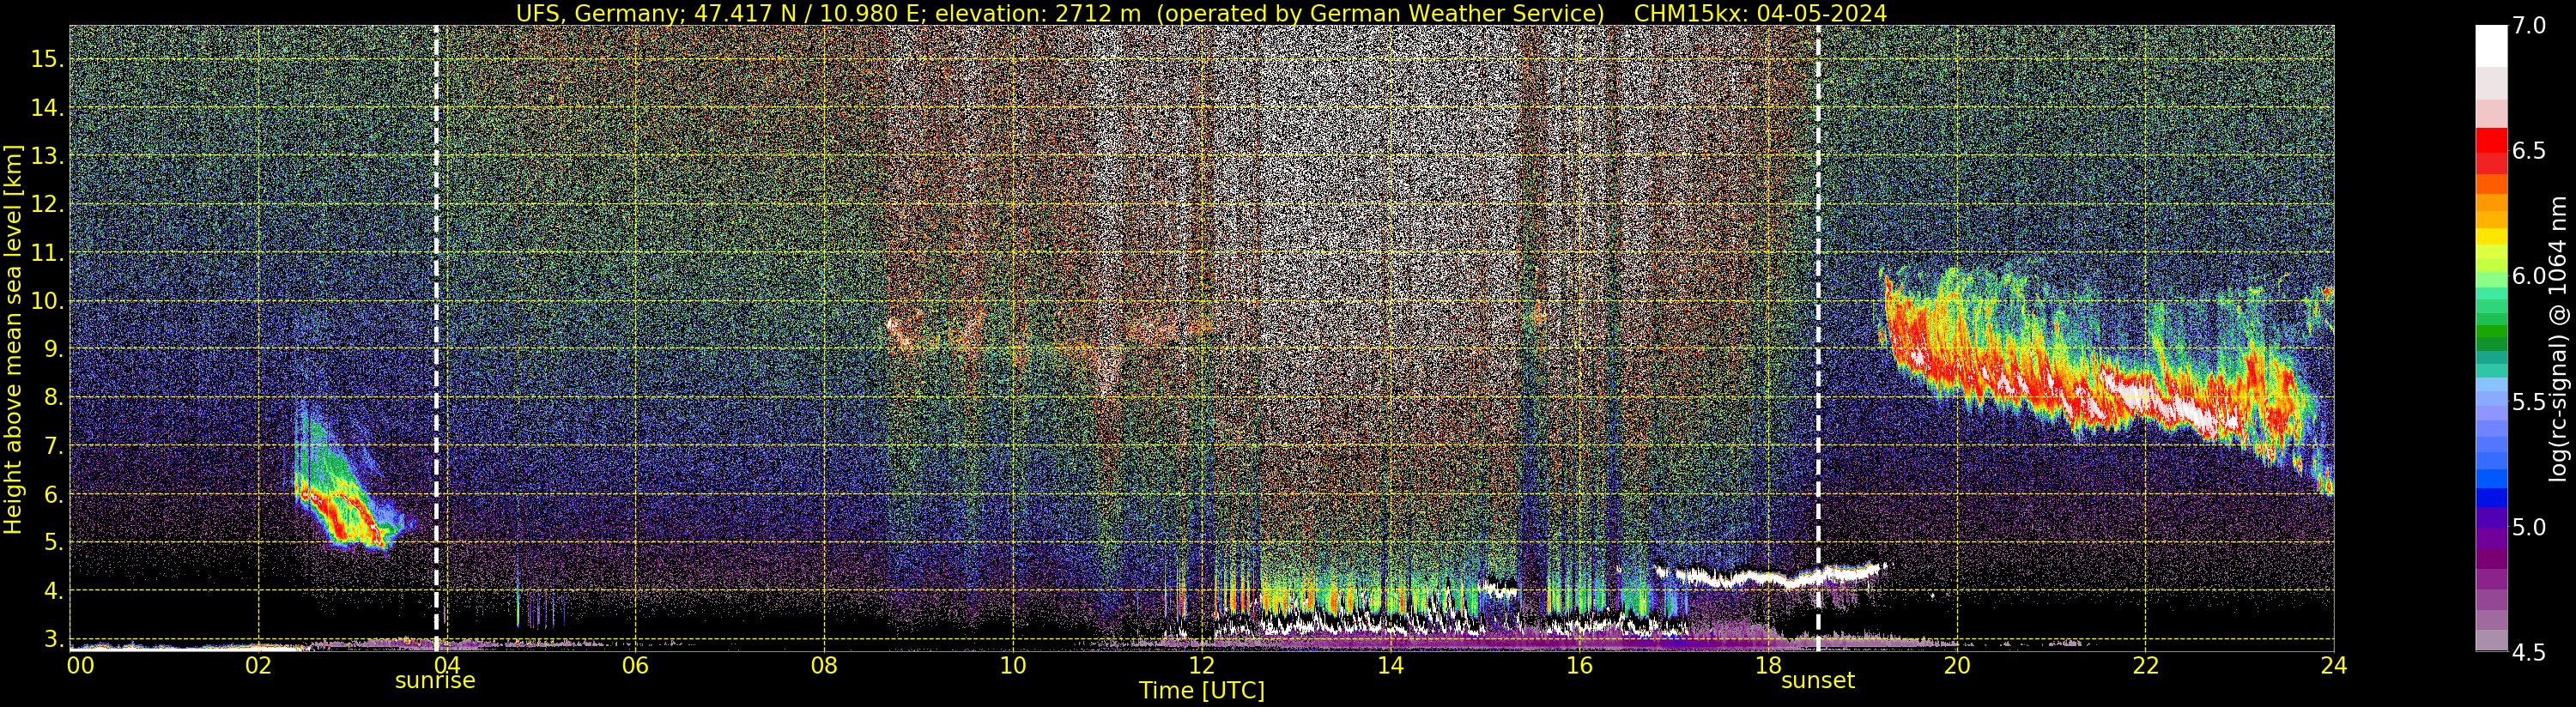Click the '6.' height tick label
2576x707 pixels.
click(x=53, y=494)
